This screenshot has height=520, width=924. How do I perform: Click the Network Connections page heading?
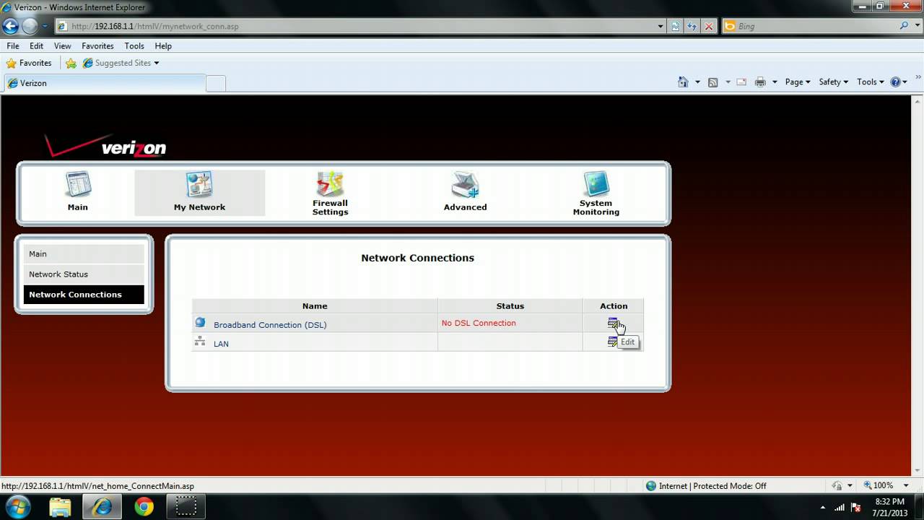point(417,258)
